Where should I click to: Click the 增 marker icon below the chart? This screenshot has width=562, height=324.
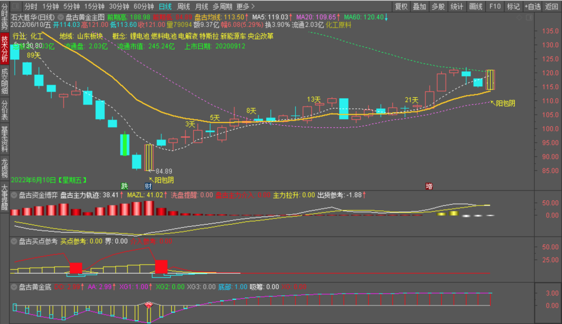(x=429, y=186)
